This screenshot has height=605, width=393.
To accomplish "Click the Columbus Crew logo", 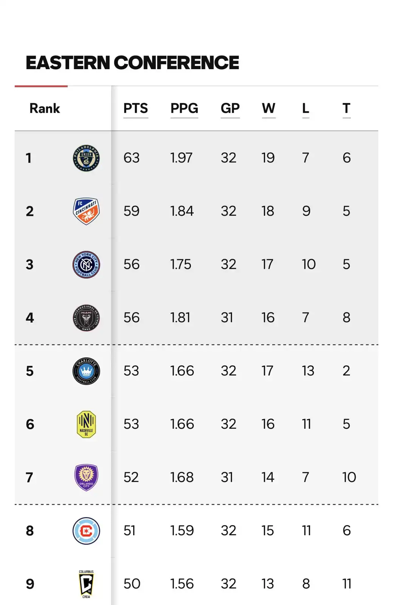I will [86, 584].
